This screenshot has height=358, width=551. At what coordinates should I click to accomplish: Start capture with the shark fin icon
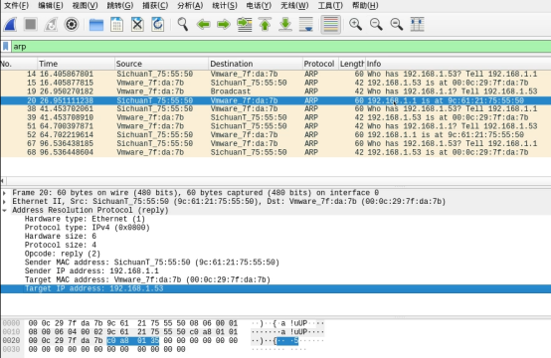(10, 24)
